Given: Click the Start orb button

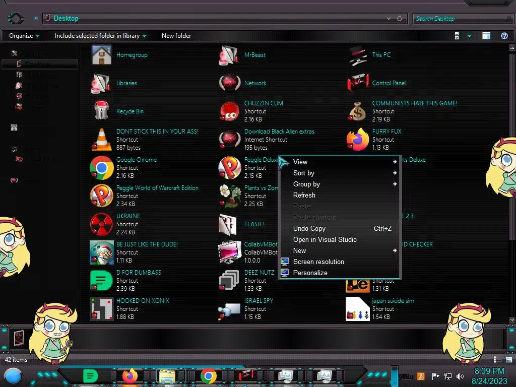Looking at the screenshot, I should pyautogui.click(x=13, y=376).
